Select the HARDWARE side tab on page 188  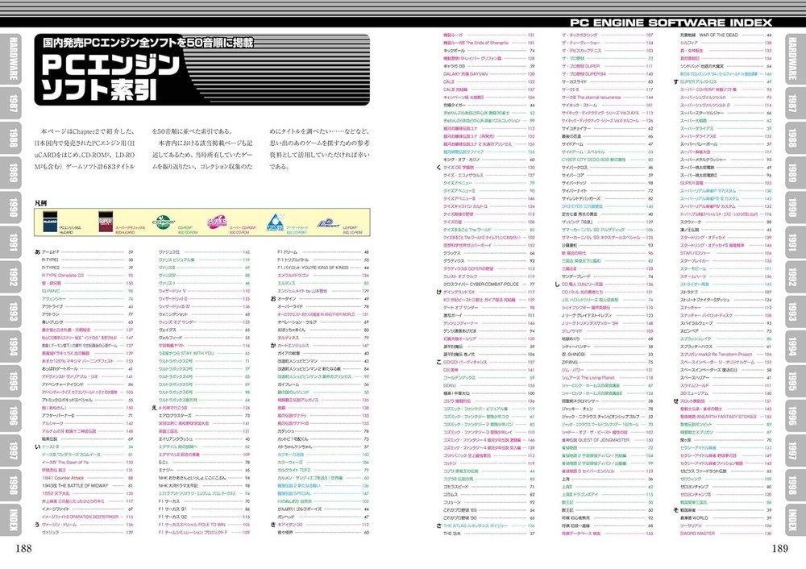(x=12, y=59)
